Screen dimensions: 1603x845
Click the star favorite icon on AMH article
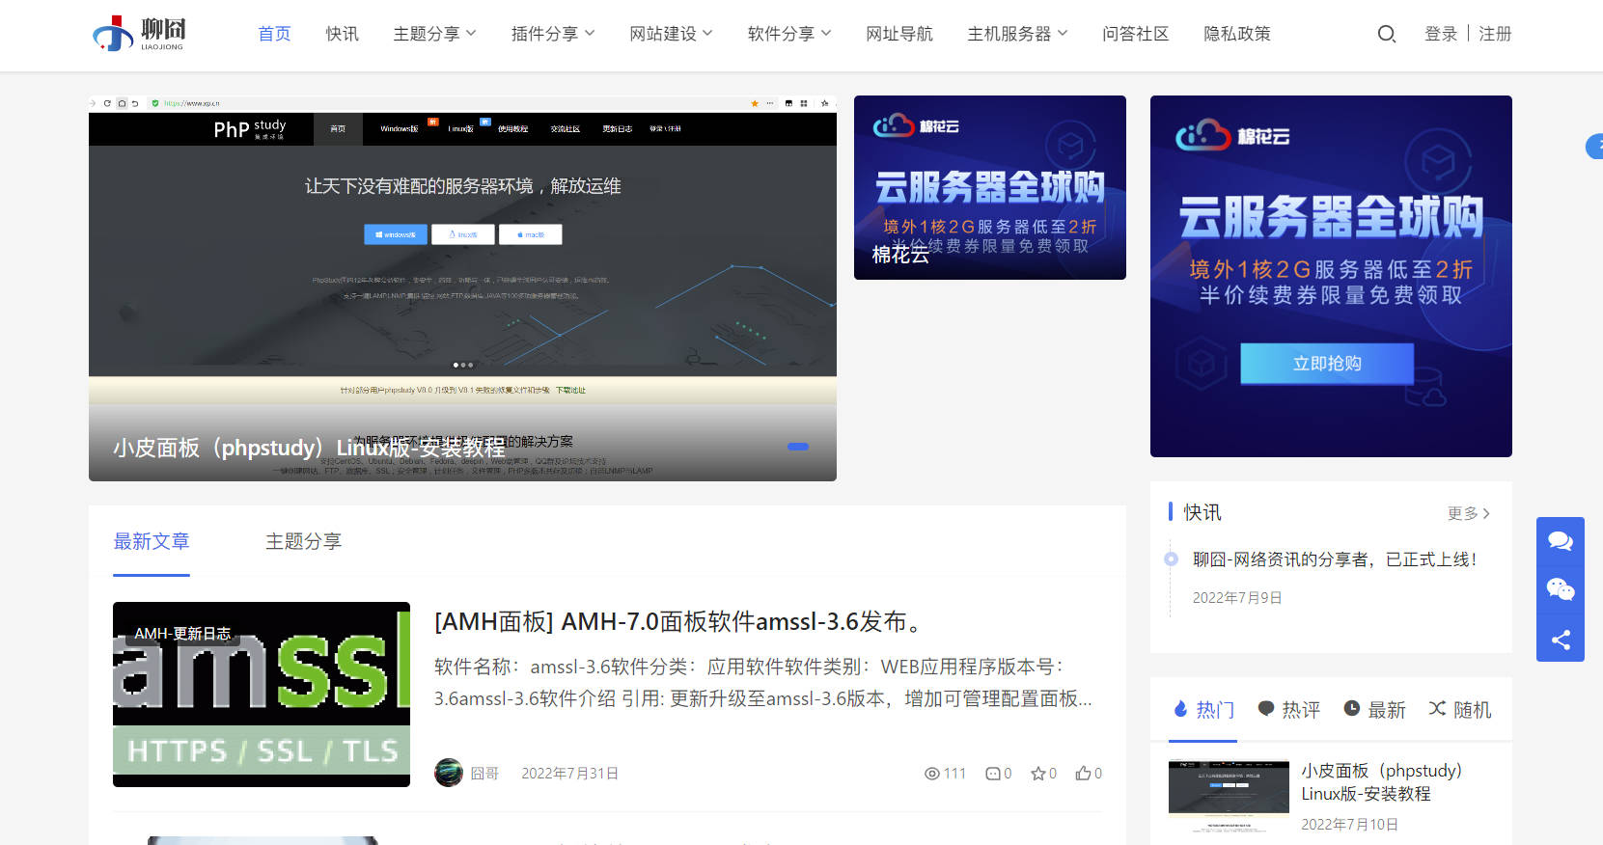click(1038, 774)
